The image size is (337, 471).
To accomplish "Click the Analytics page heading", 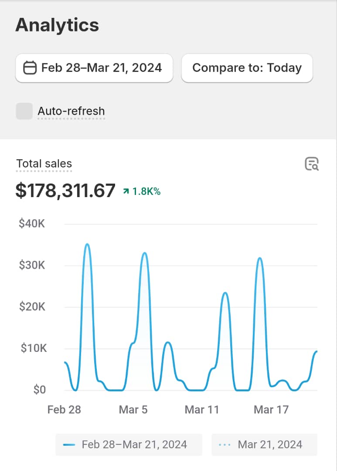I will click(57, 25).
